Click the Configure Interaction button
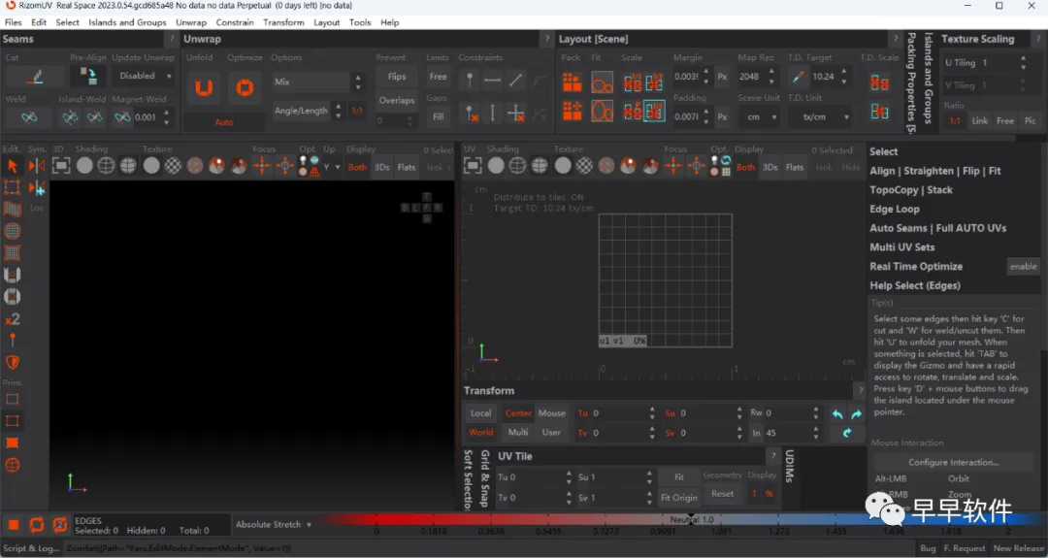 coord(953,462)
